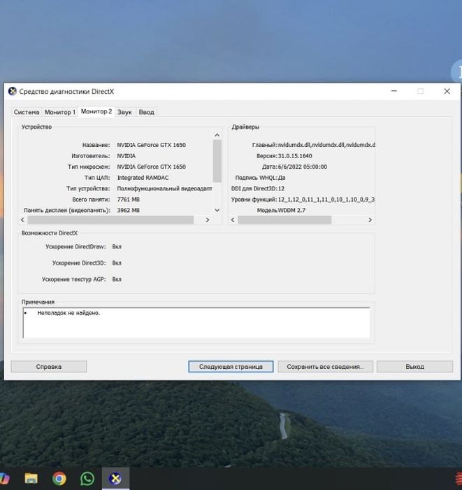Minimize the DirectX diagnostic window

pyautogui.click(x=394, y=91)
